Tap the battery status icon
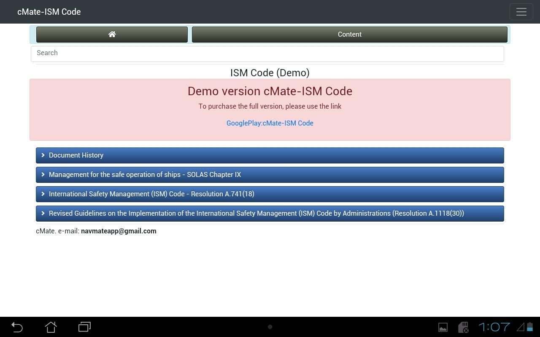Image resolution: width=540 pixels, height=337 pixels. click(x=530, y=327)
